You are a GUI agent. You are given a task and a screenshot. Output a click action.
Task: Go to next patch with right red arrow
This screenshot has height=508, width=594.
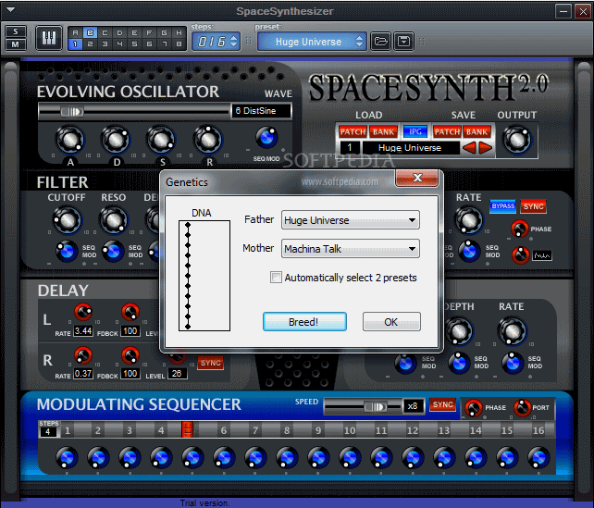(x=485, y=148)
